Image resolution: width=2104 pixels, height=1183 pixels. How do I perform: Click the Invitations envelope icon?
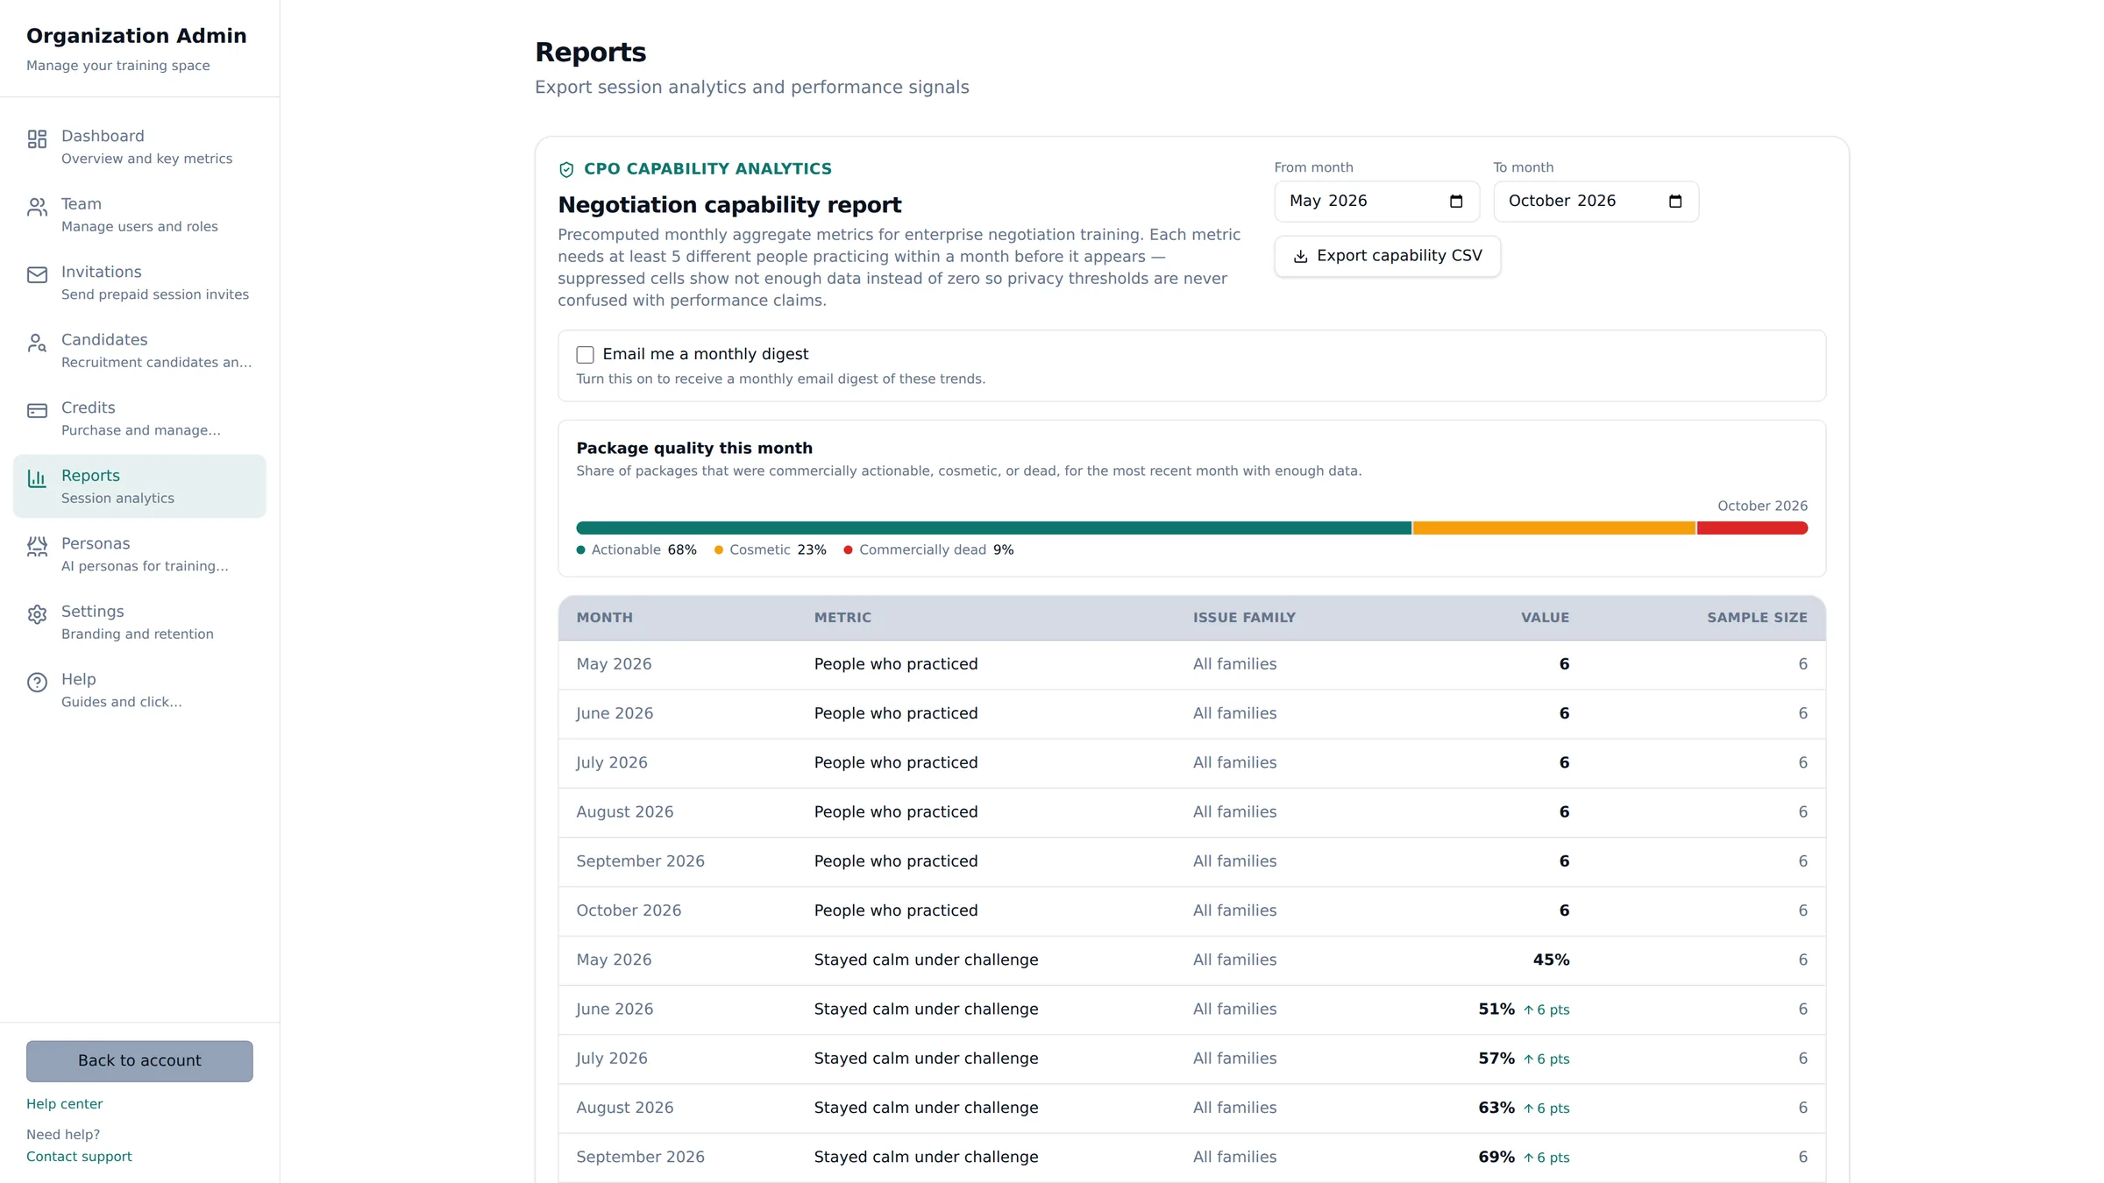[37, 275]
